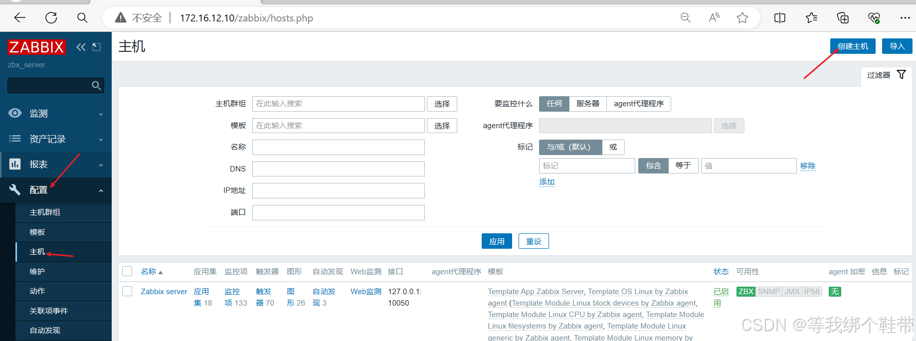Image resolution: width=916 pixels, height=341 pixels.
Task: Activate the read aloud icon
Action: coord(714,18)
